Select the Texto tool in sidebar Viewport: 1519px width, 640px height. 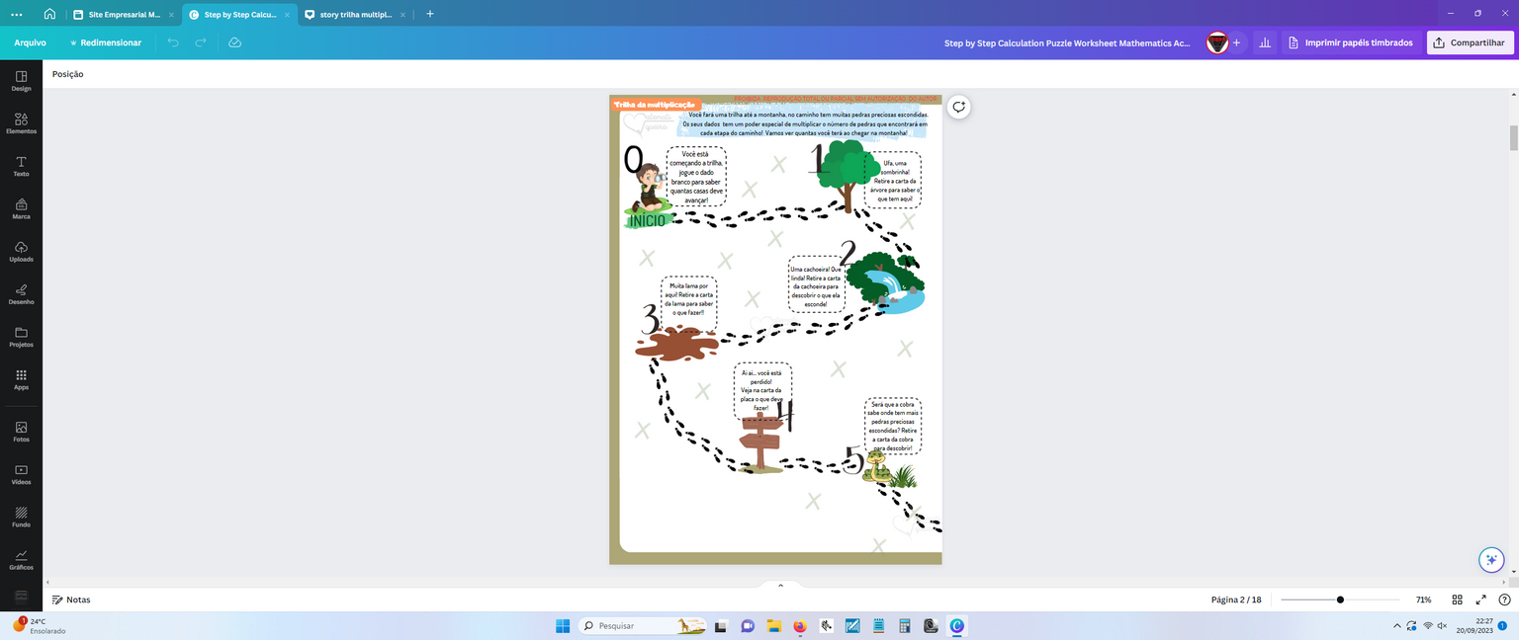pyautogui.click(x=21, y=166)
